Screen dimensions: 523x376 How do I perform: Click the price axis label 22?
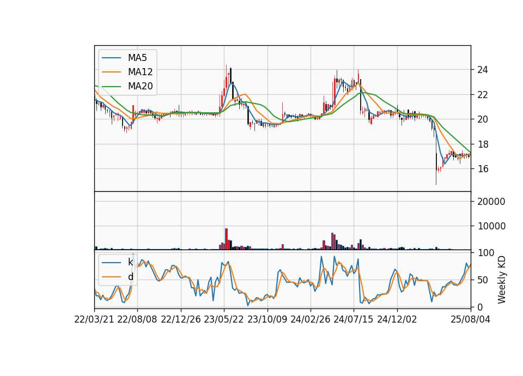[483, 95]
